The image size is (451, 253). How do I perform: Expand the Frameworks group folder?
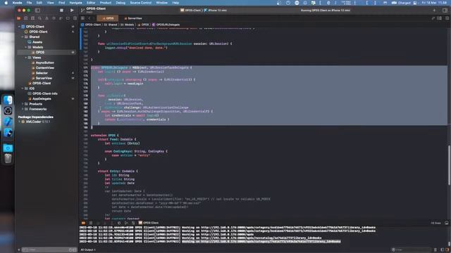click(x=23, y=110)
